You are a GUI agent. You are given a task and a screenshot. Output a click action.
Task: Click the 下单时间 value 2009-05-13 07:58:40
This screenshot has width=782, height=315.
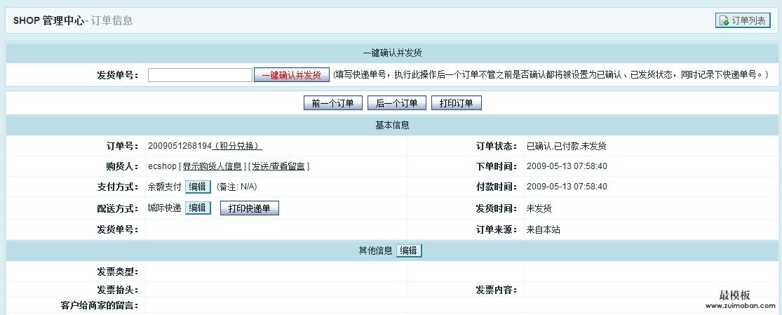(x=567, y=166)
